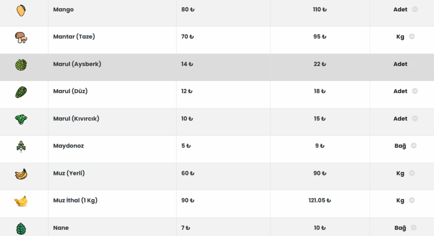Click the local banana bunch icon

coord(21,174)
